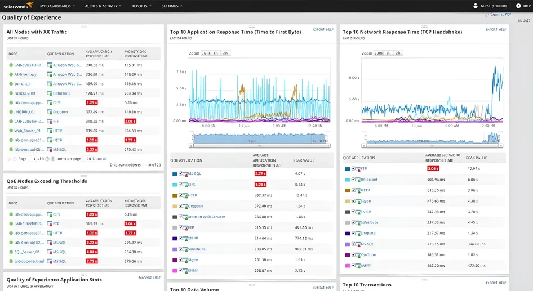Click the CIFS application icon in All Nodes table

[x=50, y=102]
